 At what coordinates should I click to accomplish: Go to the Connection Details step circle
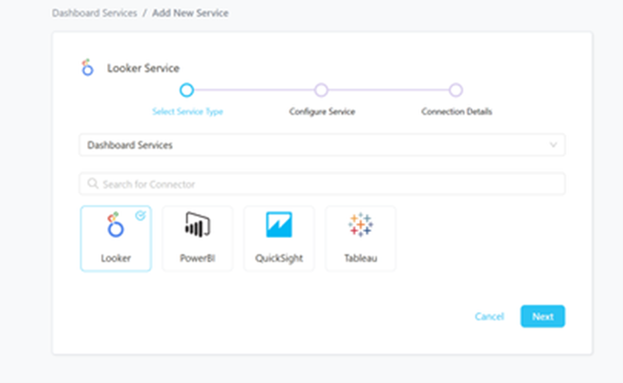[x=455, y=90]
